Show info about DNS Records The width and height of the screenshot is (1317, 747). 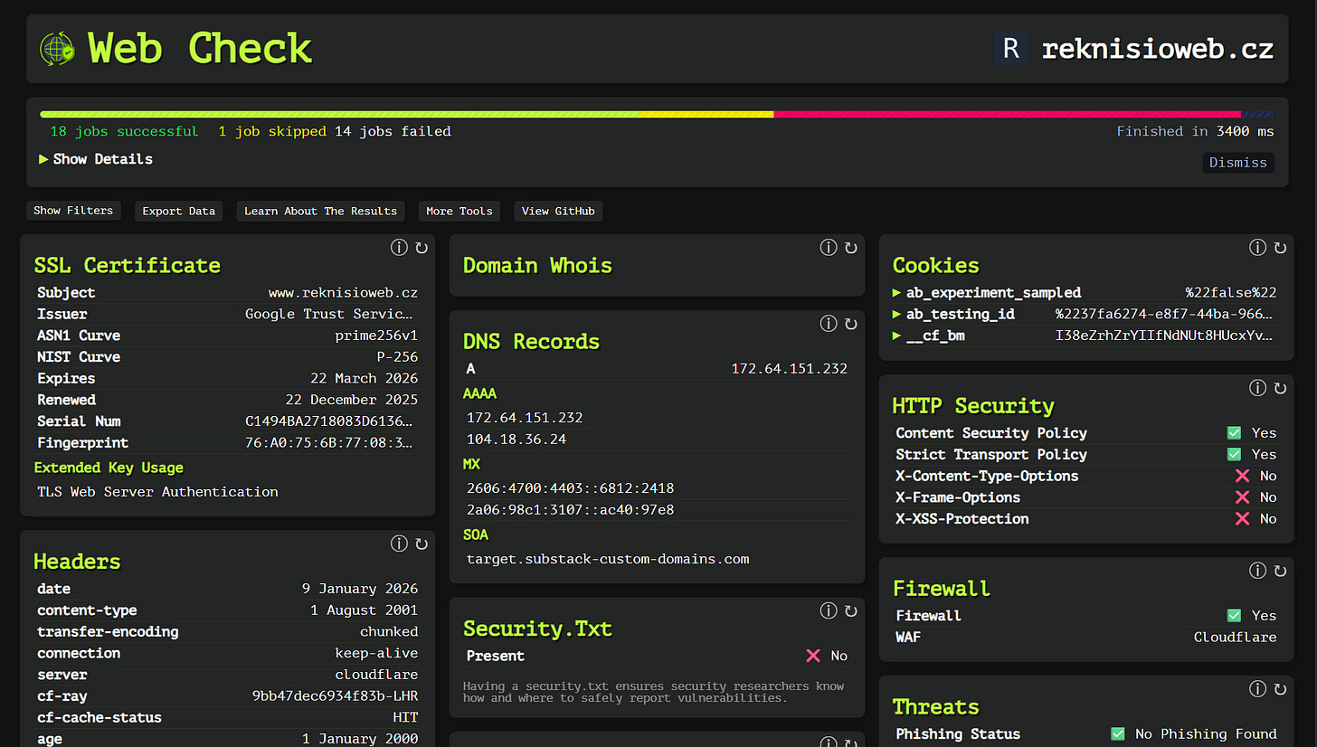click(829, 324)
